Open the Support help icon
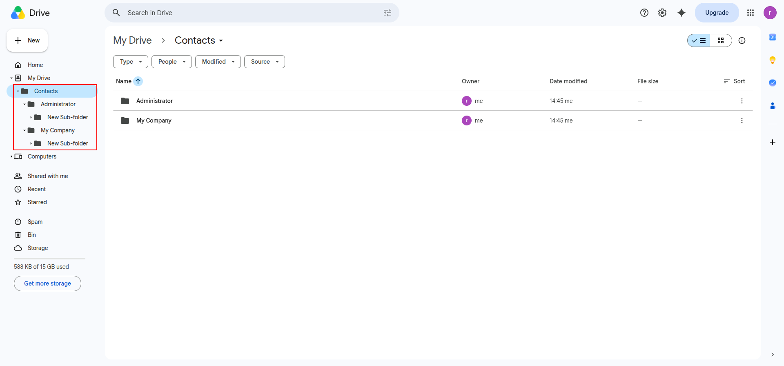 644,13
